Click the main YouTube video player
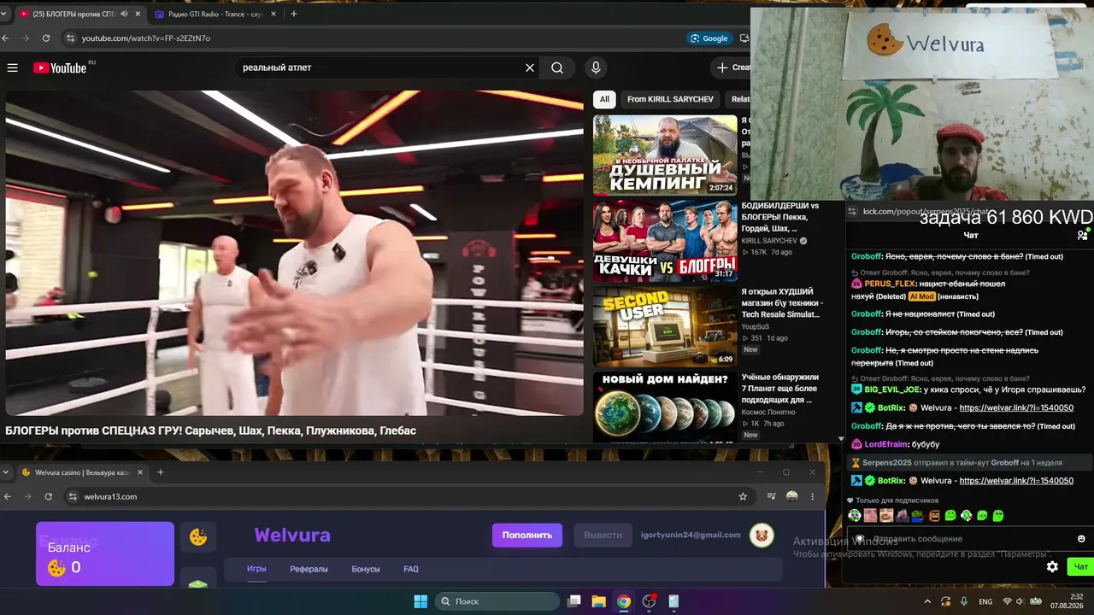Screen dimensions: 1094x615 [x=295, y=253]
